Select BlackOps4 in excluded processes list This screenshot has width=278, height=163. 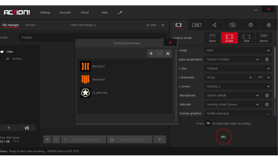(x=98, y=79)
